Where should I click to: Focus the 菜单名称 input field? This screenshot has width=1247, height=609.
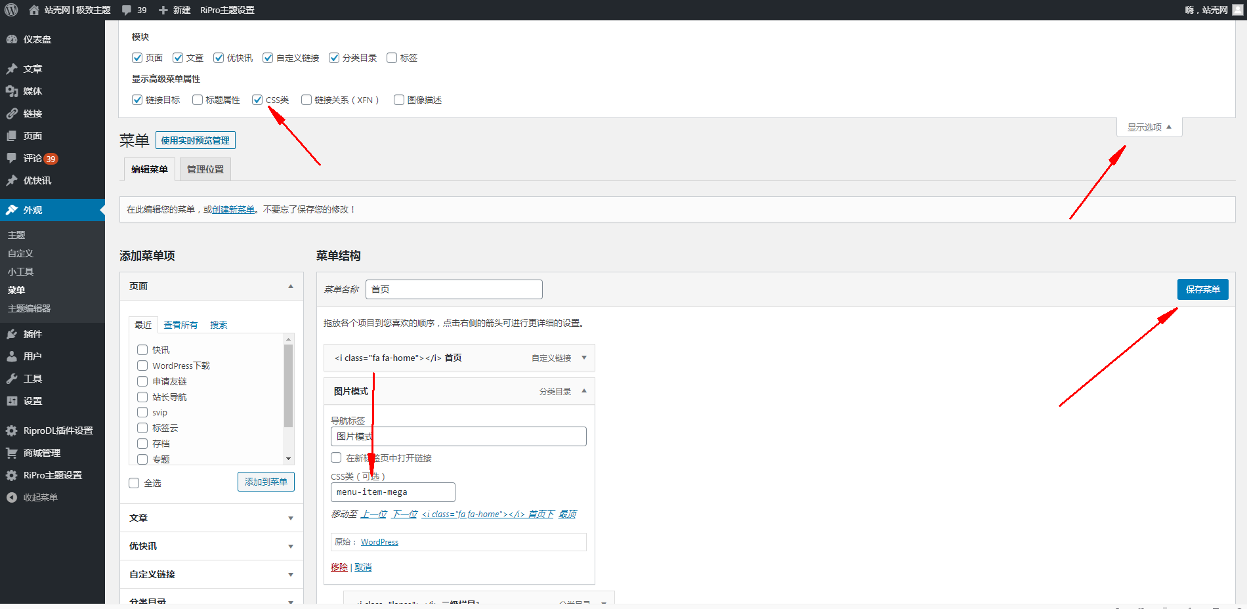point(454,289)
